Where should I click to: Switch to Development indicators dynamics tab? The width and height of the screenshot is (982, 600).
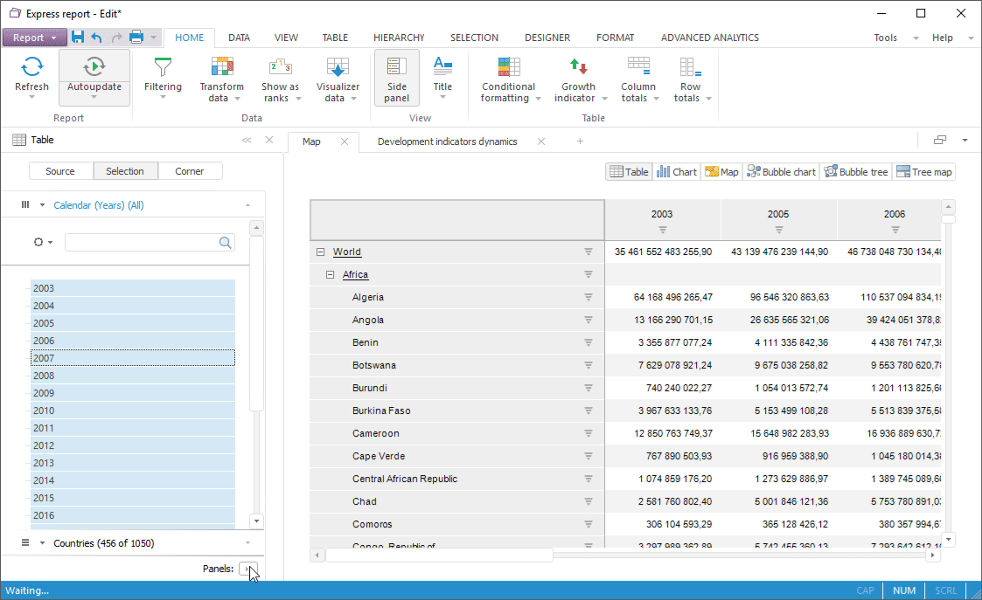447,141
